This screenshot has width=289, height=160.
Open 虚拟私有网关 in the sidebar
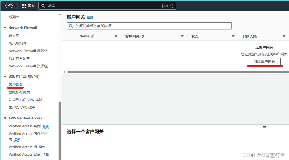19,92
